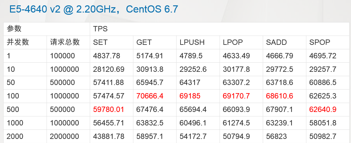Click the red 59780.01 SET value
This screenshot has width=351, height=143.
[109, 109]
